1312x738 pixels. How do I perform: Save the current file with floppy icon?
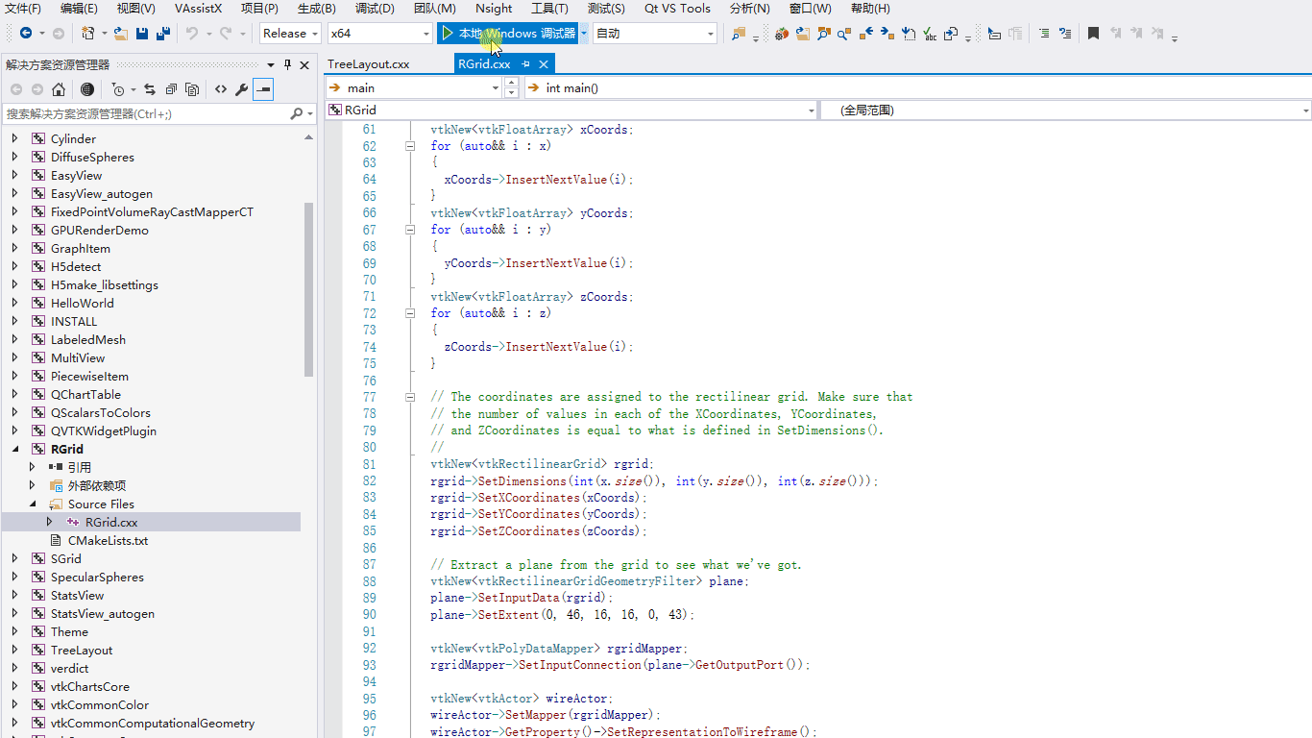tap(142, 34)
